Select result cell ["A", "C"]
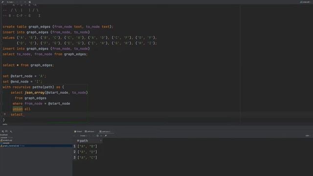Screen dimensions: 313x176 (87, 157)
